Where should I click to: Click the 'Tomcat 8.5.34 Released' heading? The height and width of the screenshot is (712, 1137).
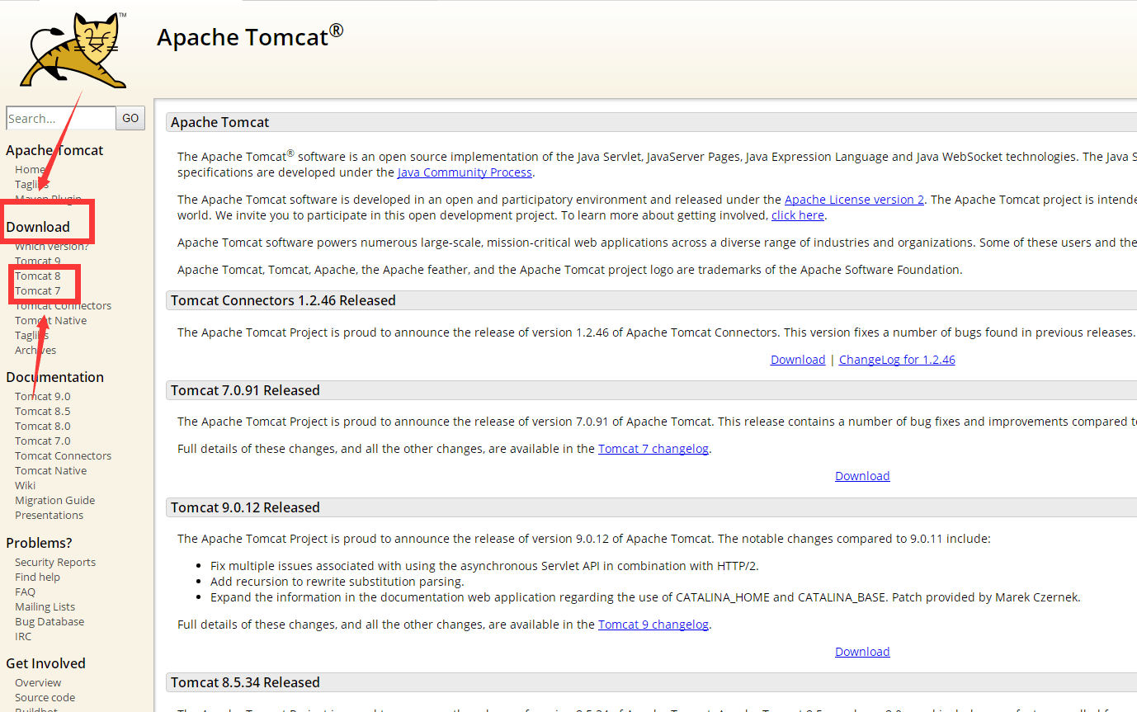[245, 682]
